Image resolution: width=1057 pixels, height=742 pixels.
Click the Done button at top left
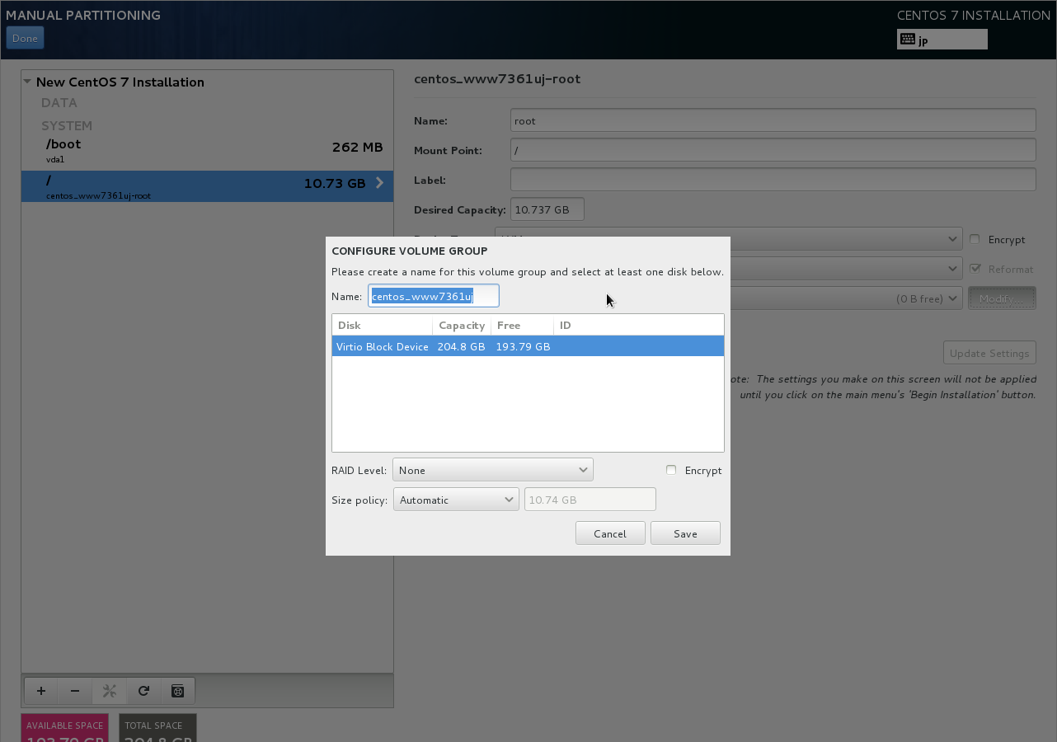[25, 38]
